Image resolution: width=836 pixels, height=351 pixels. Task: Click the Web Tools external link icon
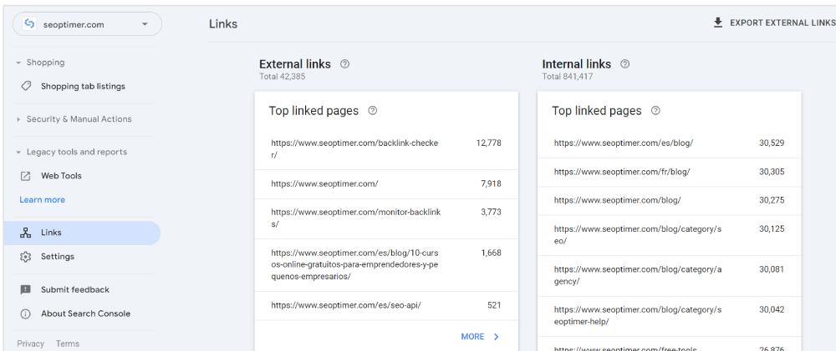(x=26, y=176)
